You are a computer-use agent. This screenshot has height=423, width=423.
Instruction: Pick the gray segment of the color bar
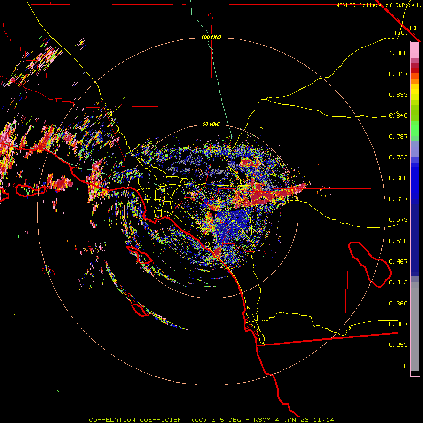(x=415, y=327)
